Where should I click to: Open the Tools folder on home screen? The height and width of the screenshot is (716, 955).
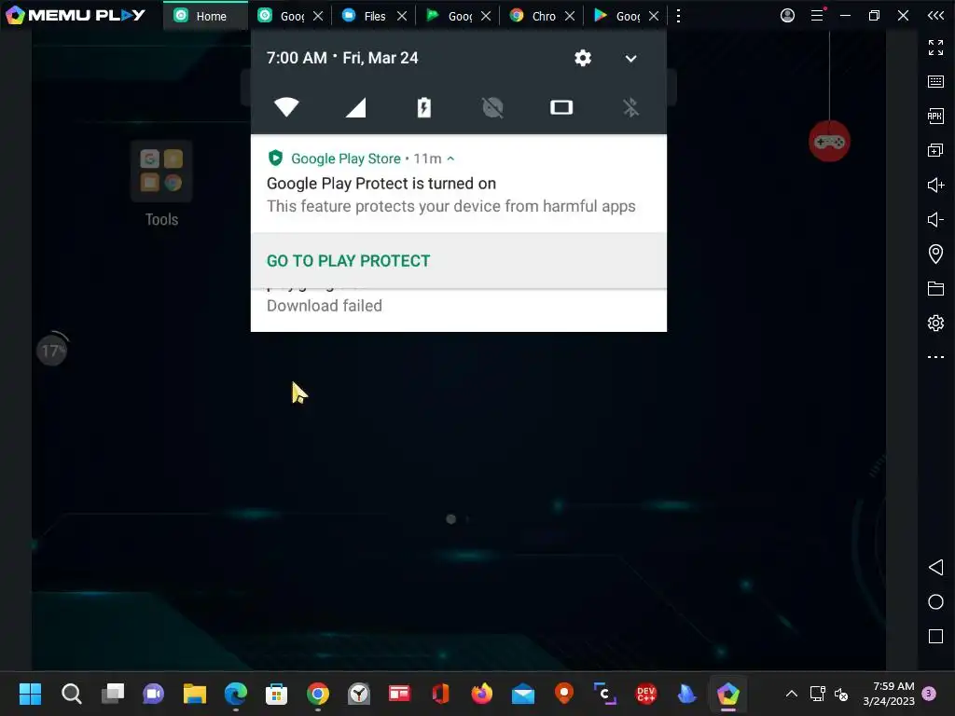pos(161,185)
